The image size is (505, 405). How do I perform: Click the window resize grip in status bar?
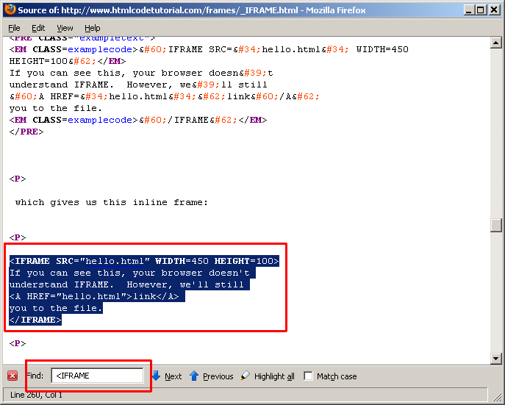497,396
